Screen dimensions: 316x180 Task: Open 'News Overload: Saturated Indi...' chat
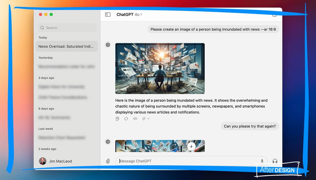[67, 46]
